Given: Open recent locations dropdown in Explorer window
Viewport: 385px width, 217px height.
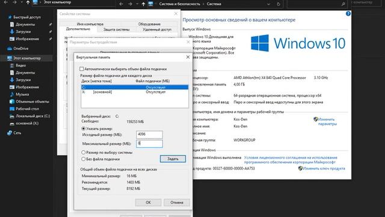Looking at the screenshot, I should pyautogui.click(x=21, y=2).
